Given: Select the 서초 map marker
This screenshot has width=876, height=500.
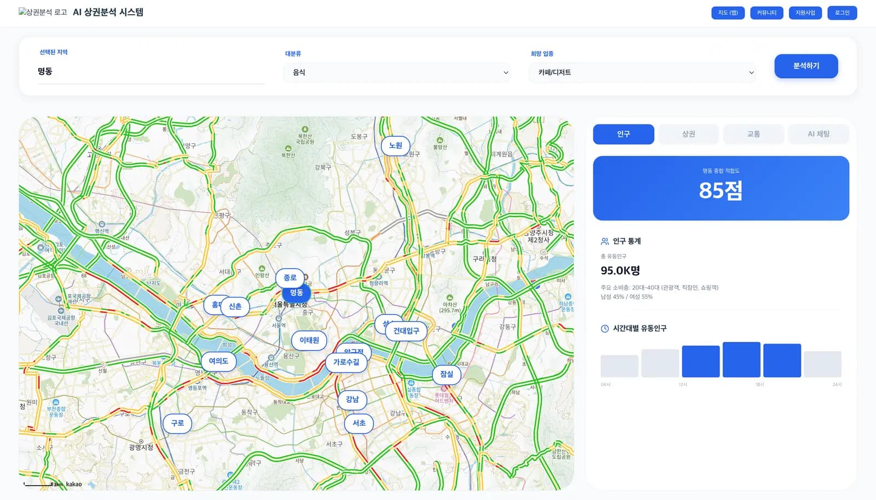Looking at the screenshot, I should [x=359, y=423].
